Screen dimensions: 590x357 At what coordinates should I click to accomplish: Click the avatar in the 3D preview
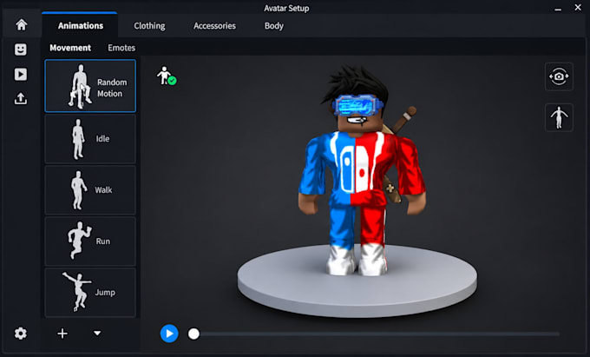coord(362,170)
